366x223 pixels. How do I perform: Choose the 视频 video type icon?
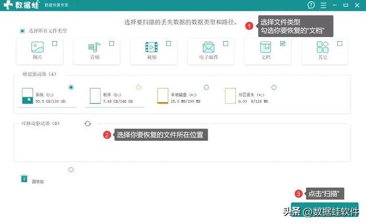152,47
